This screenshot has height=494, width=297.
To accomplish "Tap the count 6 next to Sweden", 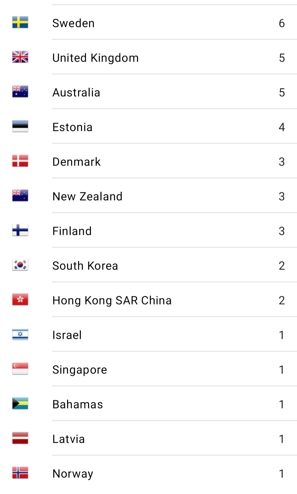I will pos(282,23).
